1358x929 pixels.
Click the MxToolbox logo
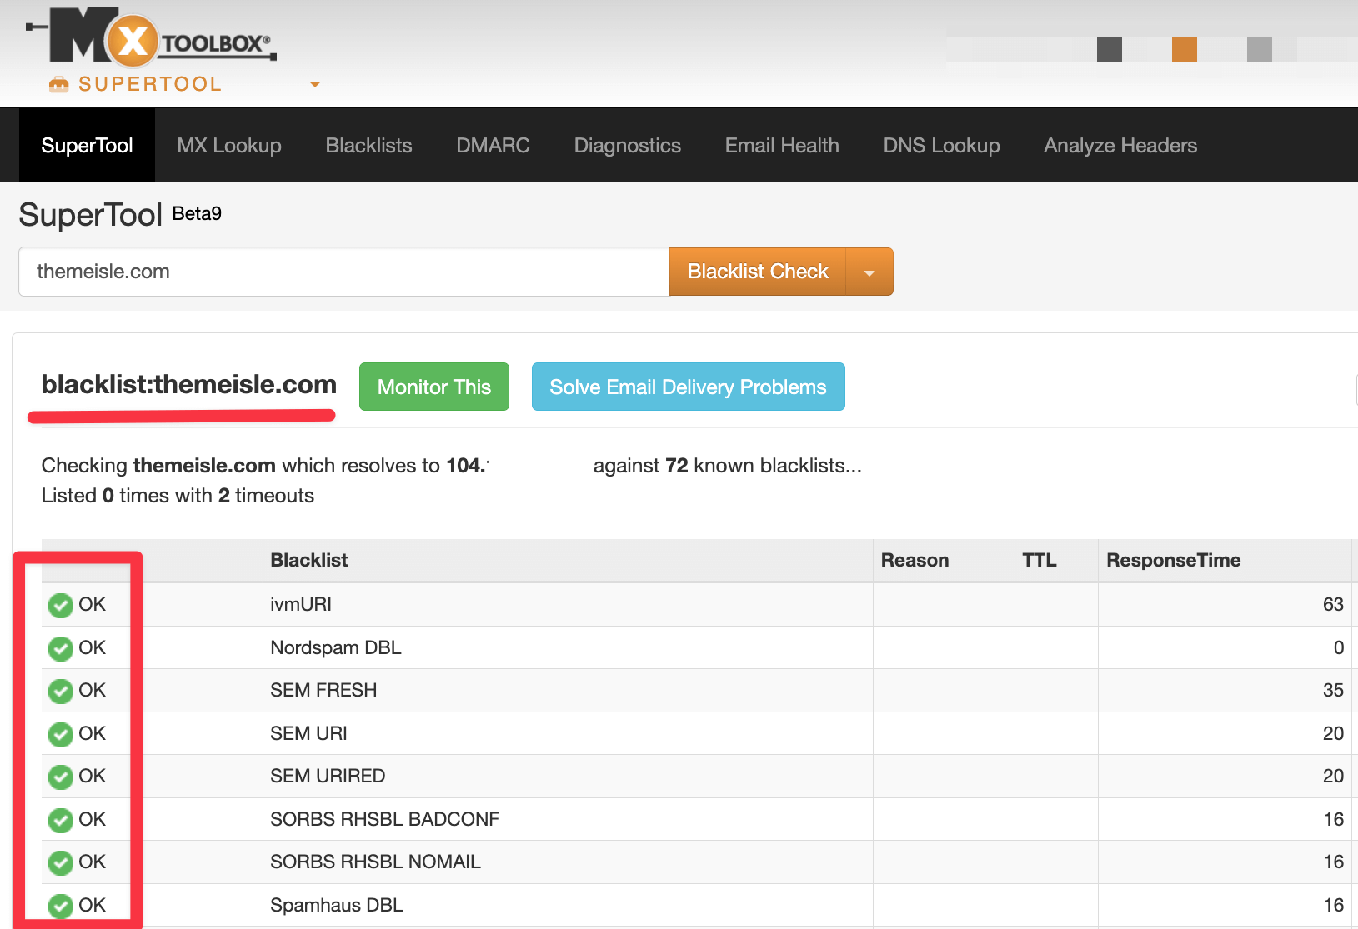click(150, 37)
